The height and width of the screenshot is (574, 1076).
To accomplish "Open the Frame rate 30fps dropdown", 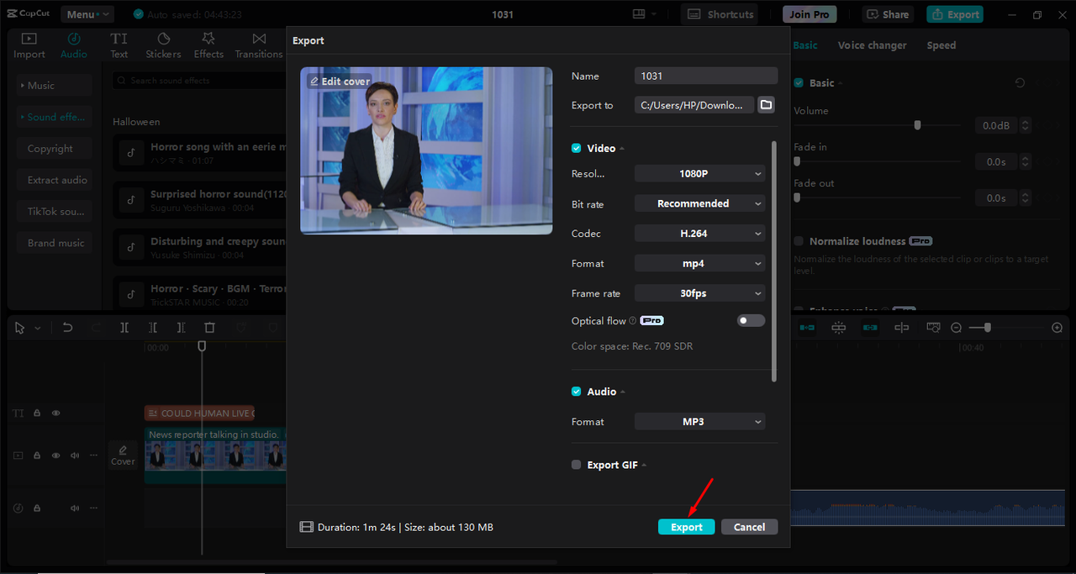I will 699,293.
